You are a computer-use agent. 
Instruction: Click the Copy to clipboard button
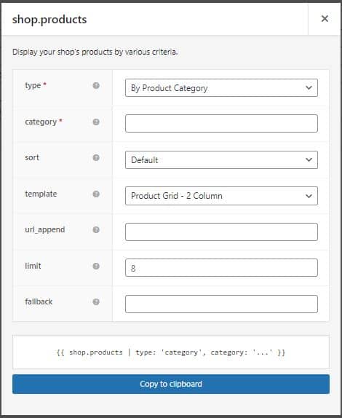pyautogui.click(x=171, y=385)
